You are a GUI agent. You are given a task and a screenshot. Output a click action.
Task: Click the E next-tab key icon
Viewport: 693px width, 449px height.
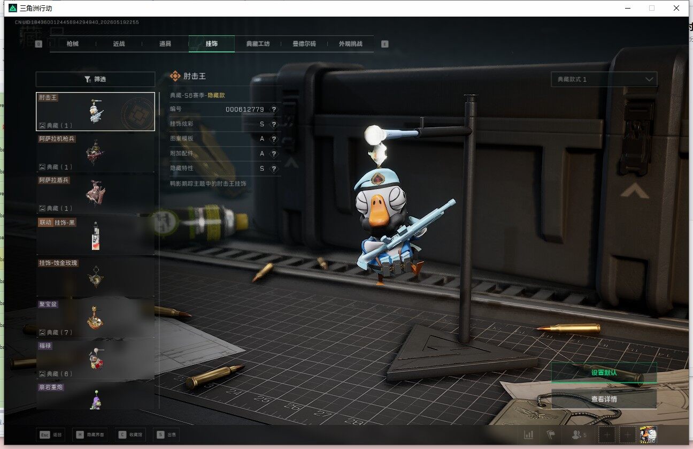coord(384,44)
